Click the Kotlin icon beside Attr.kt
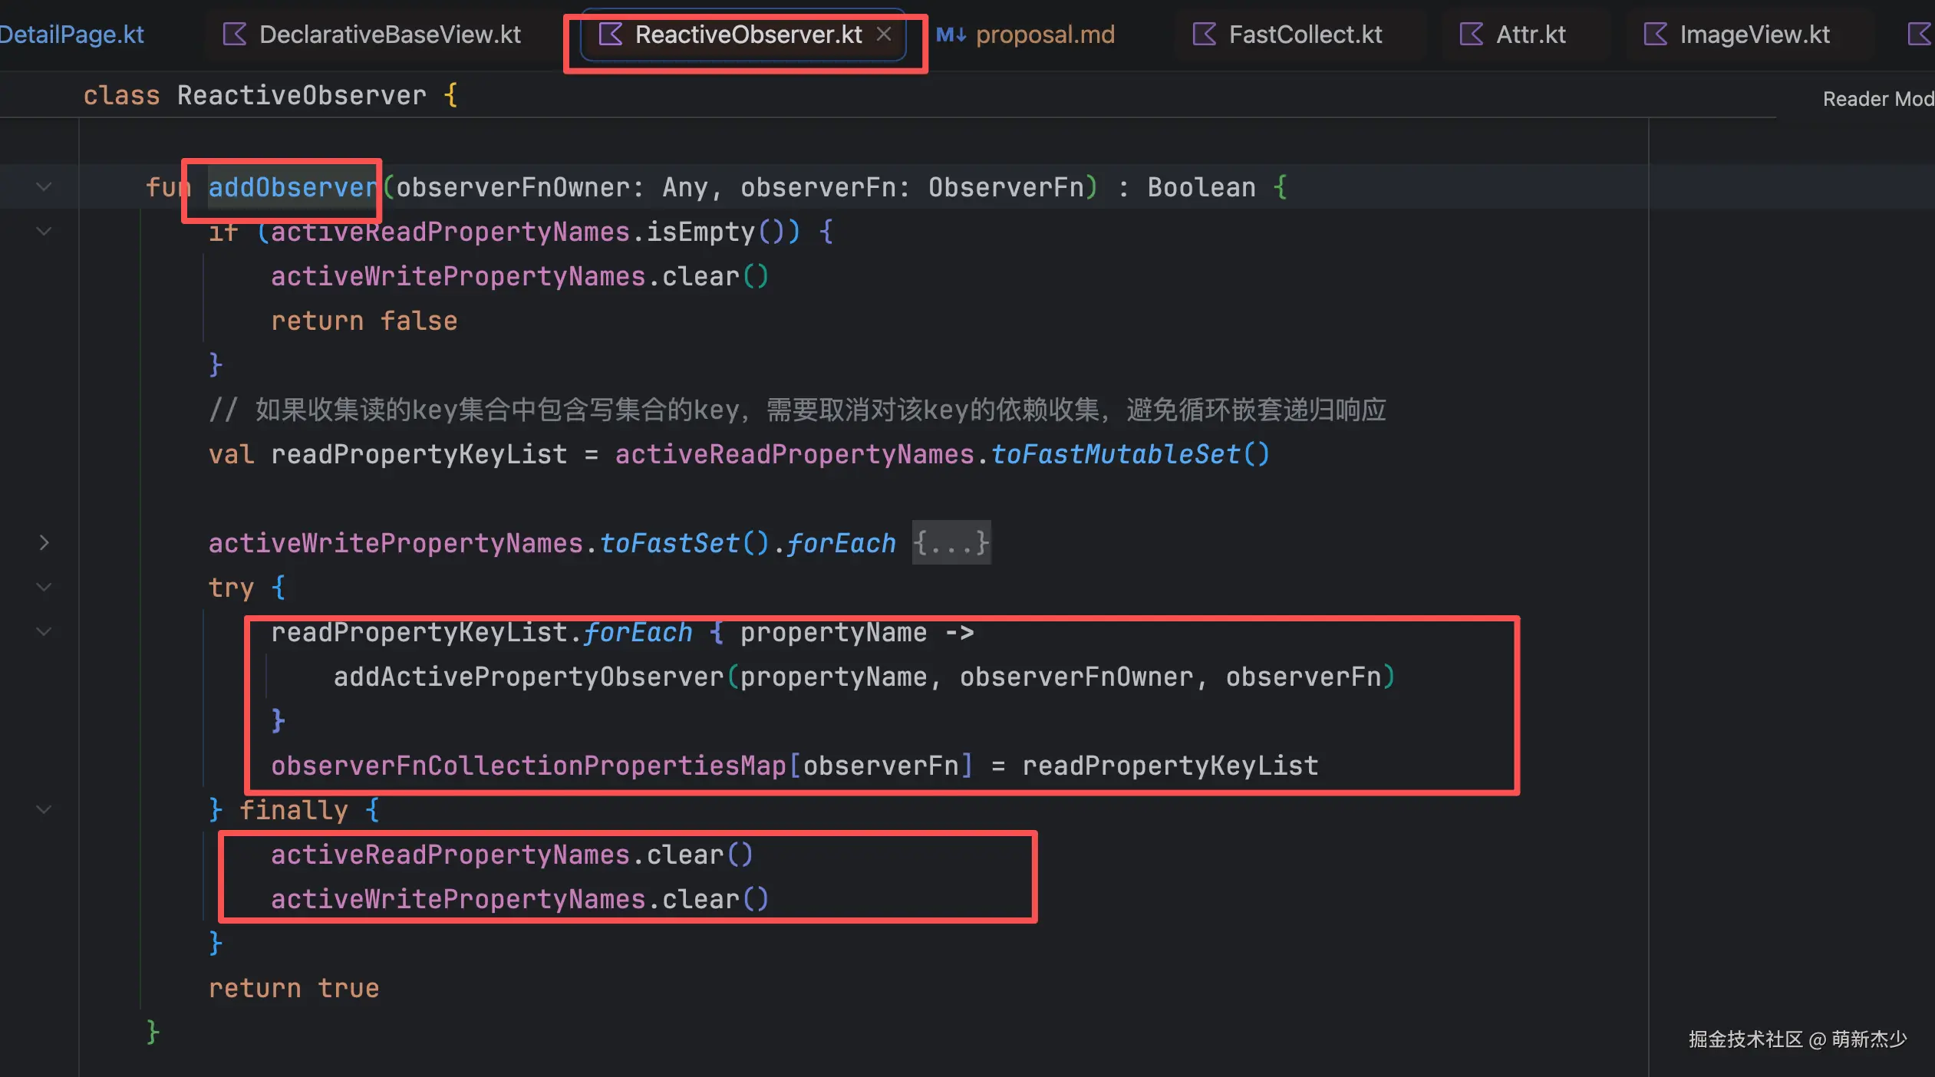The width and height of the screenshot is (1935, 1077). (x=1472, y=34)
